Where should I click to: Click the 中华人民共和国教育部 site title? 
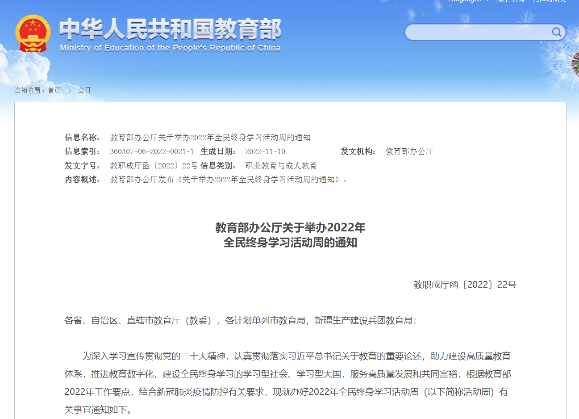click(x=170, y=29)
